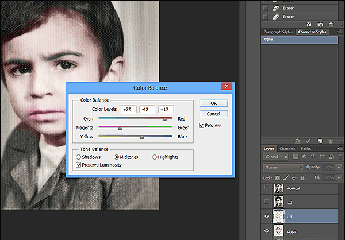Filter for pixel layers in Layers panel
This screenshot has height=240, width=345.
[x=296, y=157]
